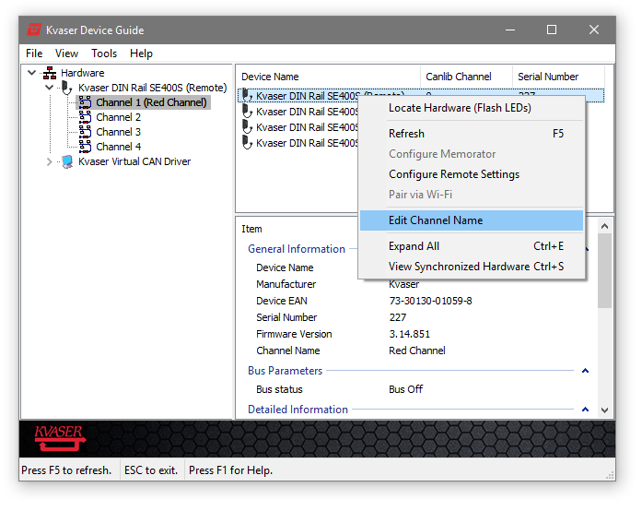The width and height of the screenshot is (642, 511).
Task: Click the details pane scrollbar thumb
Action: pos(605,270)
